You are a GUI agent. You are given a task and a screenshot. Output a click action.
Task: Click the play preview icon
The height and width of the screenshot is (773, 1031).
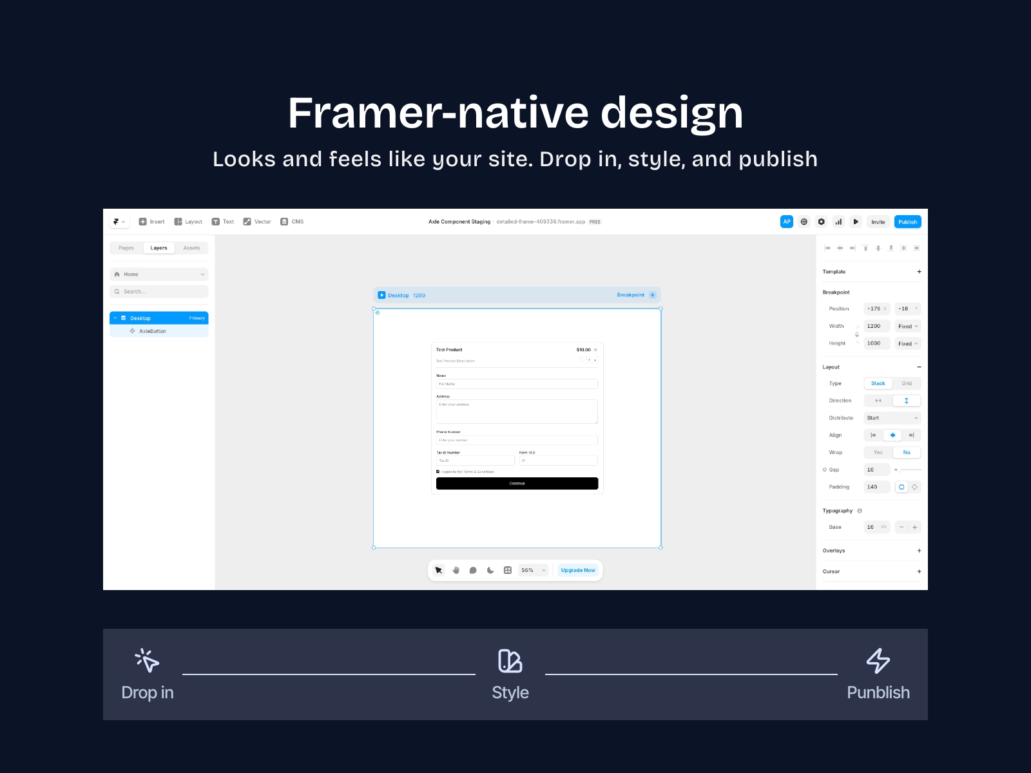coord(856,222)
